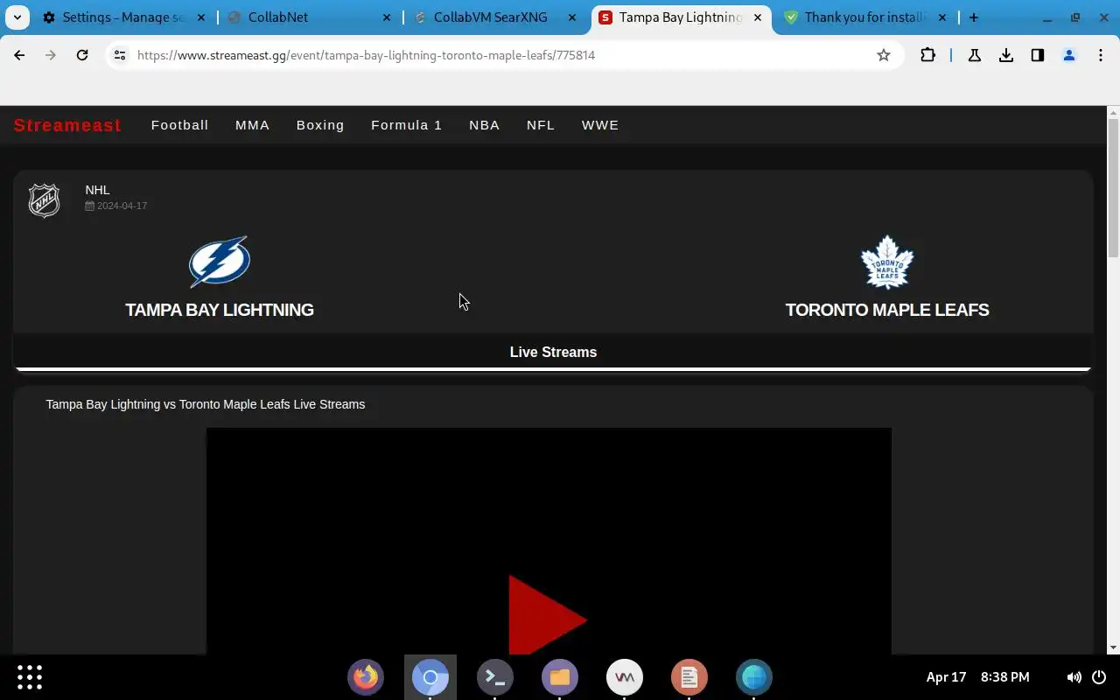Image resolution: width=1120 pixels, height=700 pixels.
Task: Reload the Streameast page
Action: click(x=82, y=55)
